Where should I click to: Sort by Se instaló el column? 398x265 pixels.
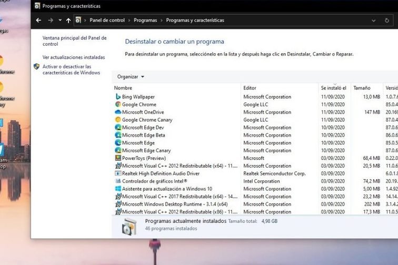[x=333, y=88]
